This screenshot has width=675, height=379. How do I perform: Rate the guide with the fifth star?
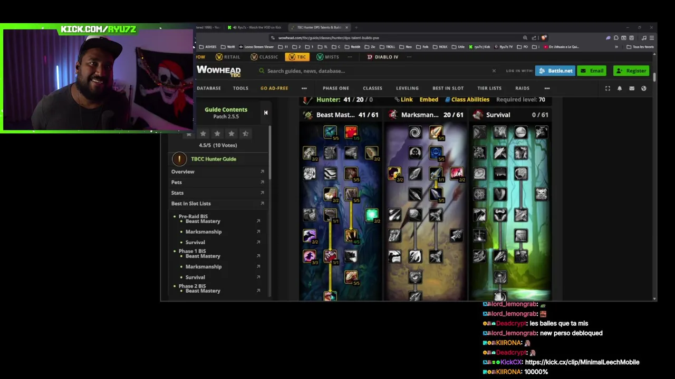point(245,134)
